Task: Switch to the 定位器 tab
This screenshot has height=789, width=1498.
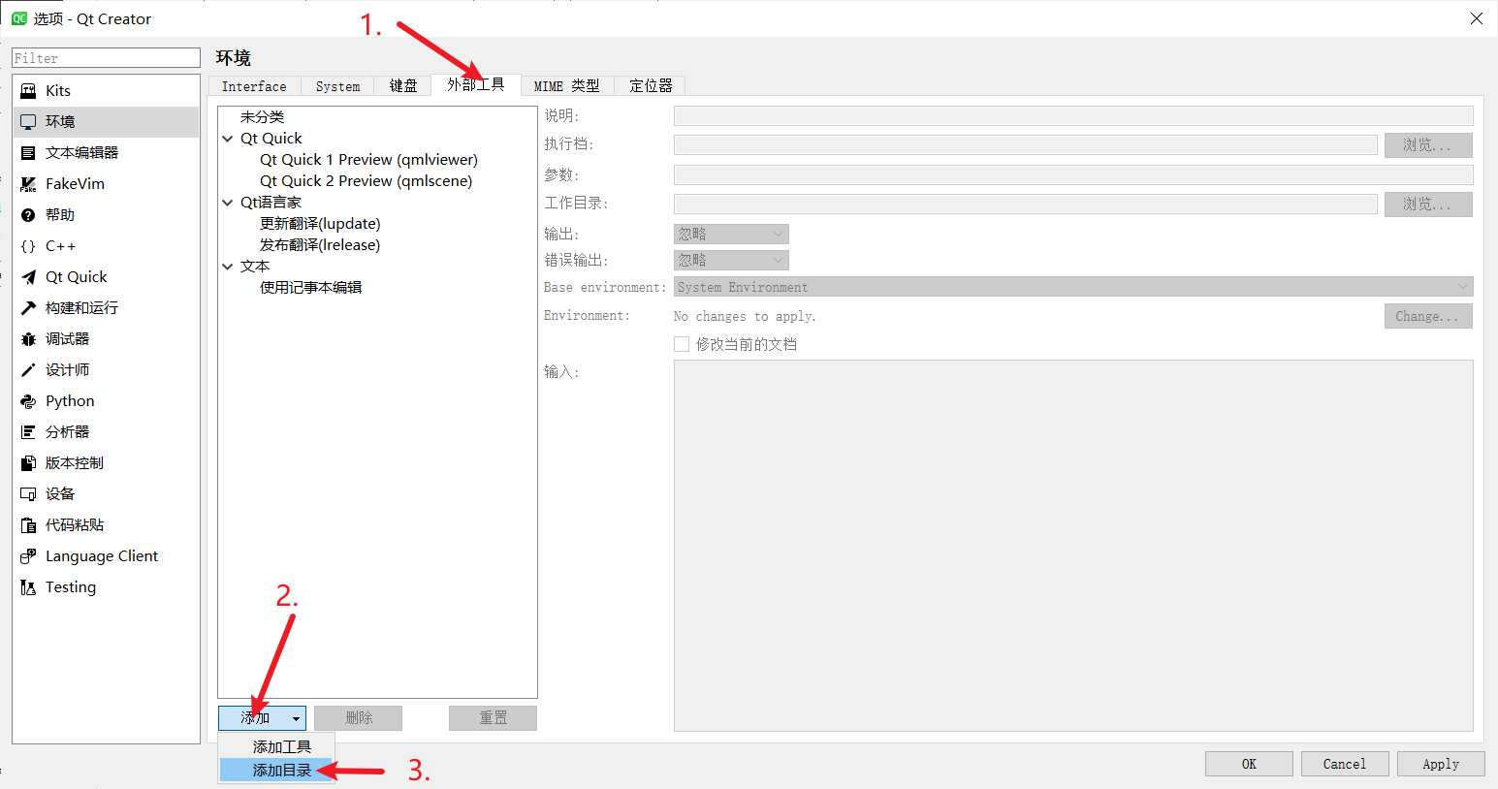Action: [651, 86]
